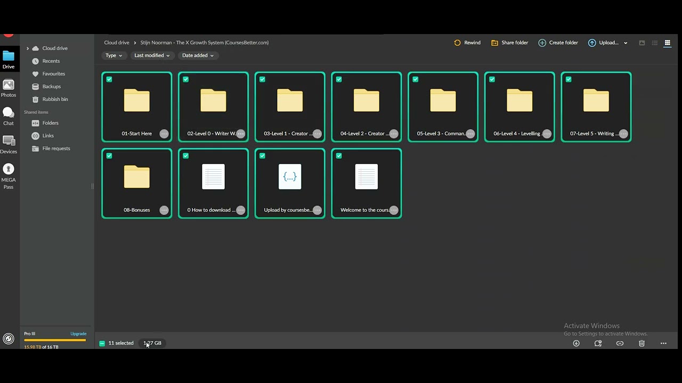682x383 pixels.
Task: Open the Date added filter dropdown
Action: coord(198,55)
